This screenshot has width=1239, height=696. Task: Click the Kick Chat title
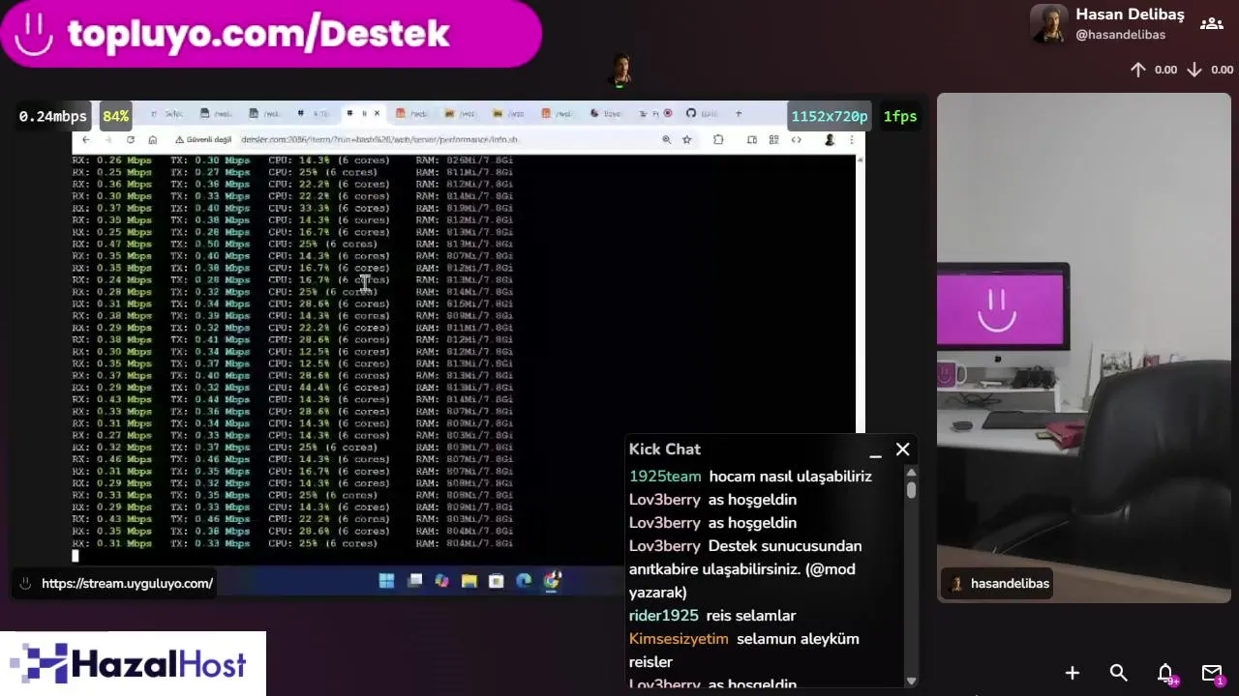click(664, 449)
